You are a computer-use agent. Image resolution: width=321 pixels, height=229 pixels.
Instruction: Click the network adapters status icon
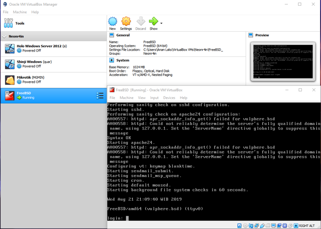[x=257, y=225]
